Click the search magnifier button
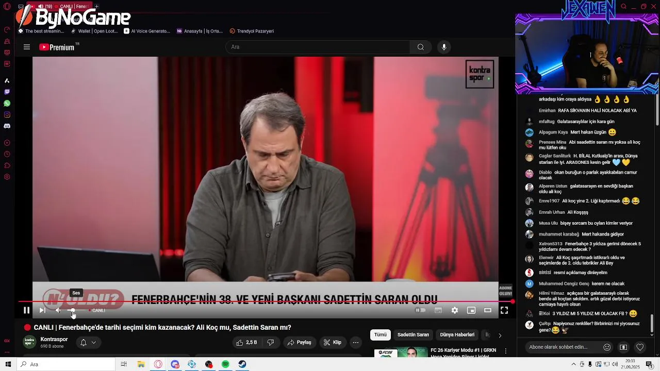The width and height of the screenshot is (660, 371). point(421,47)
